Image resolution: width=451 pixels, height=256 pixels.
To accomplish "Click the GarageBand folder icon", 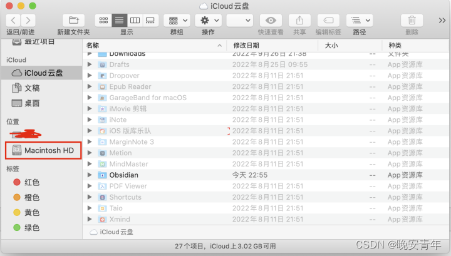I will pos(102,98).
